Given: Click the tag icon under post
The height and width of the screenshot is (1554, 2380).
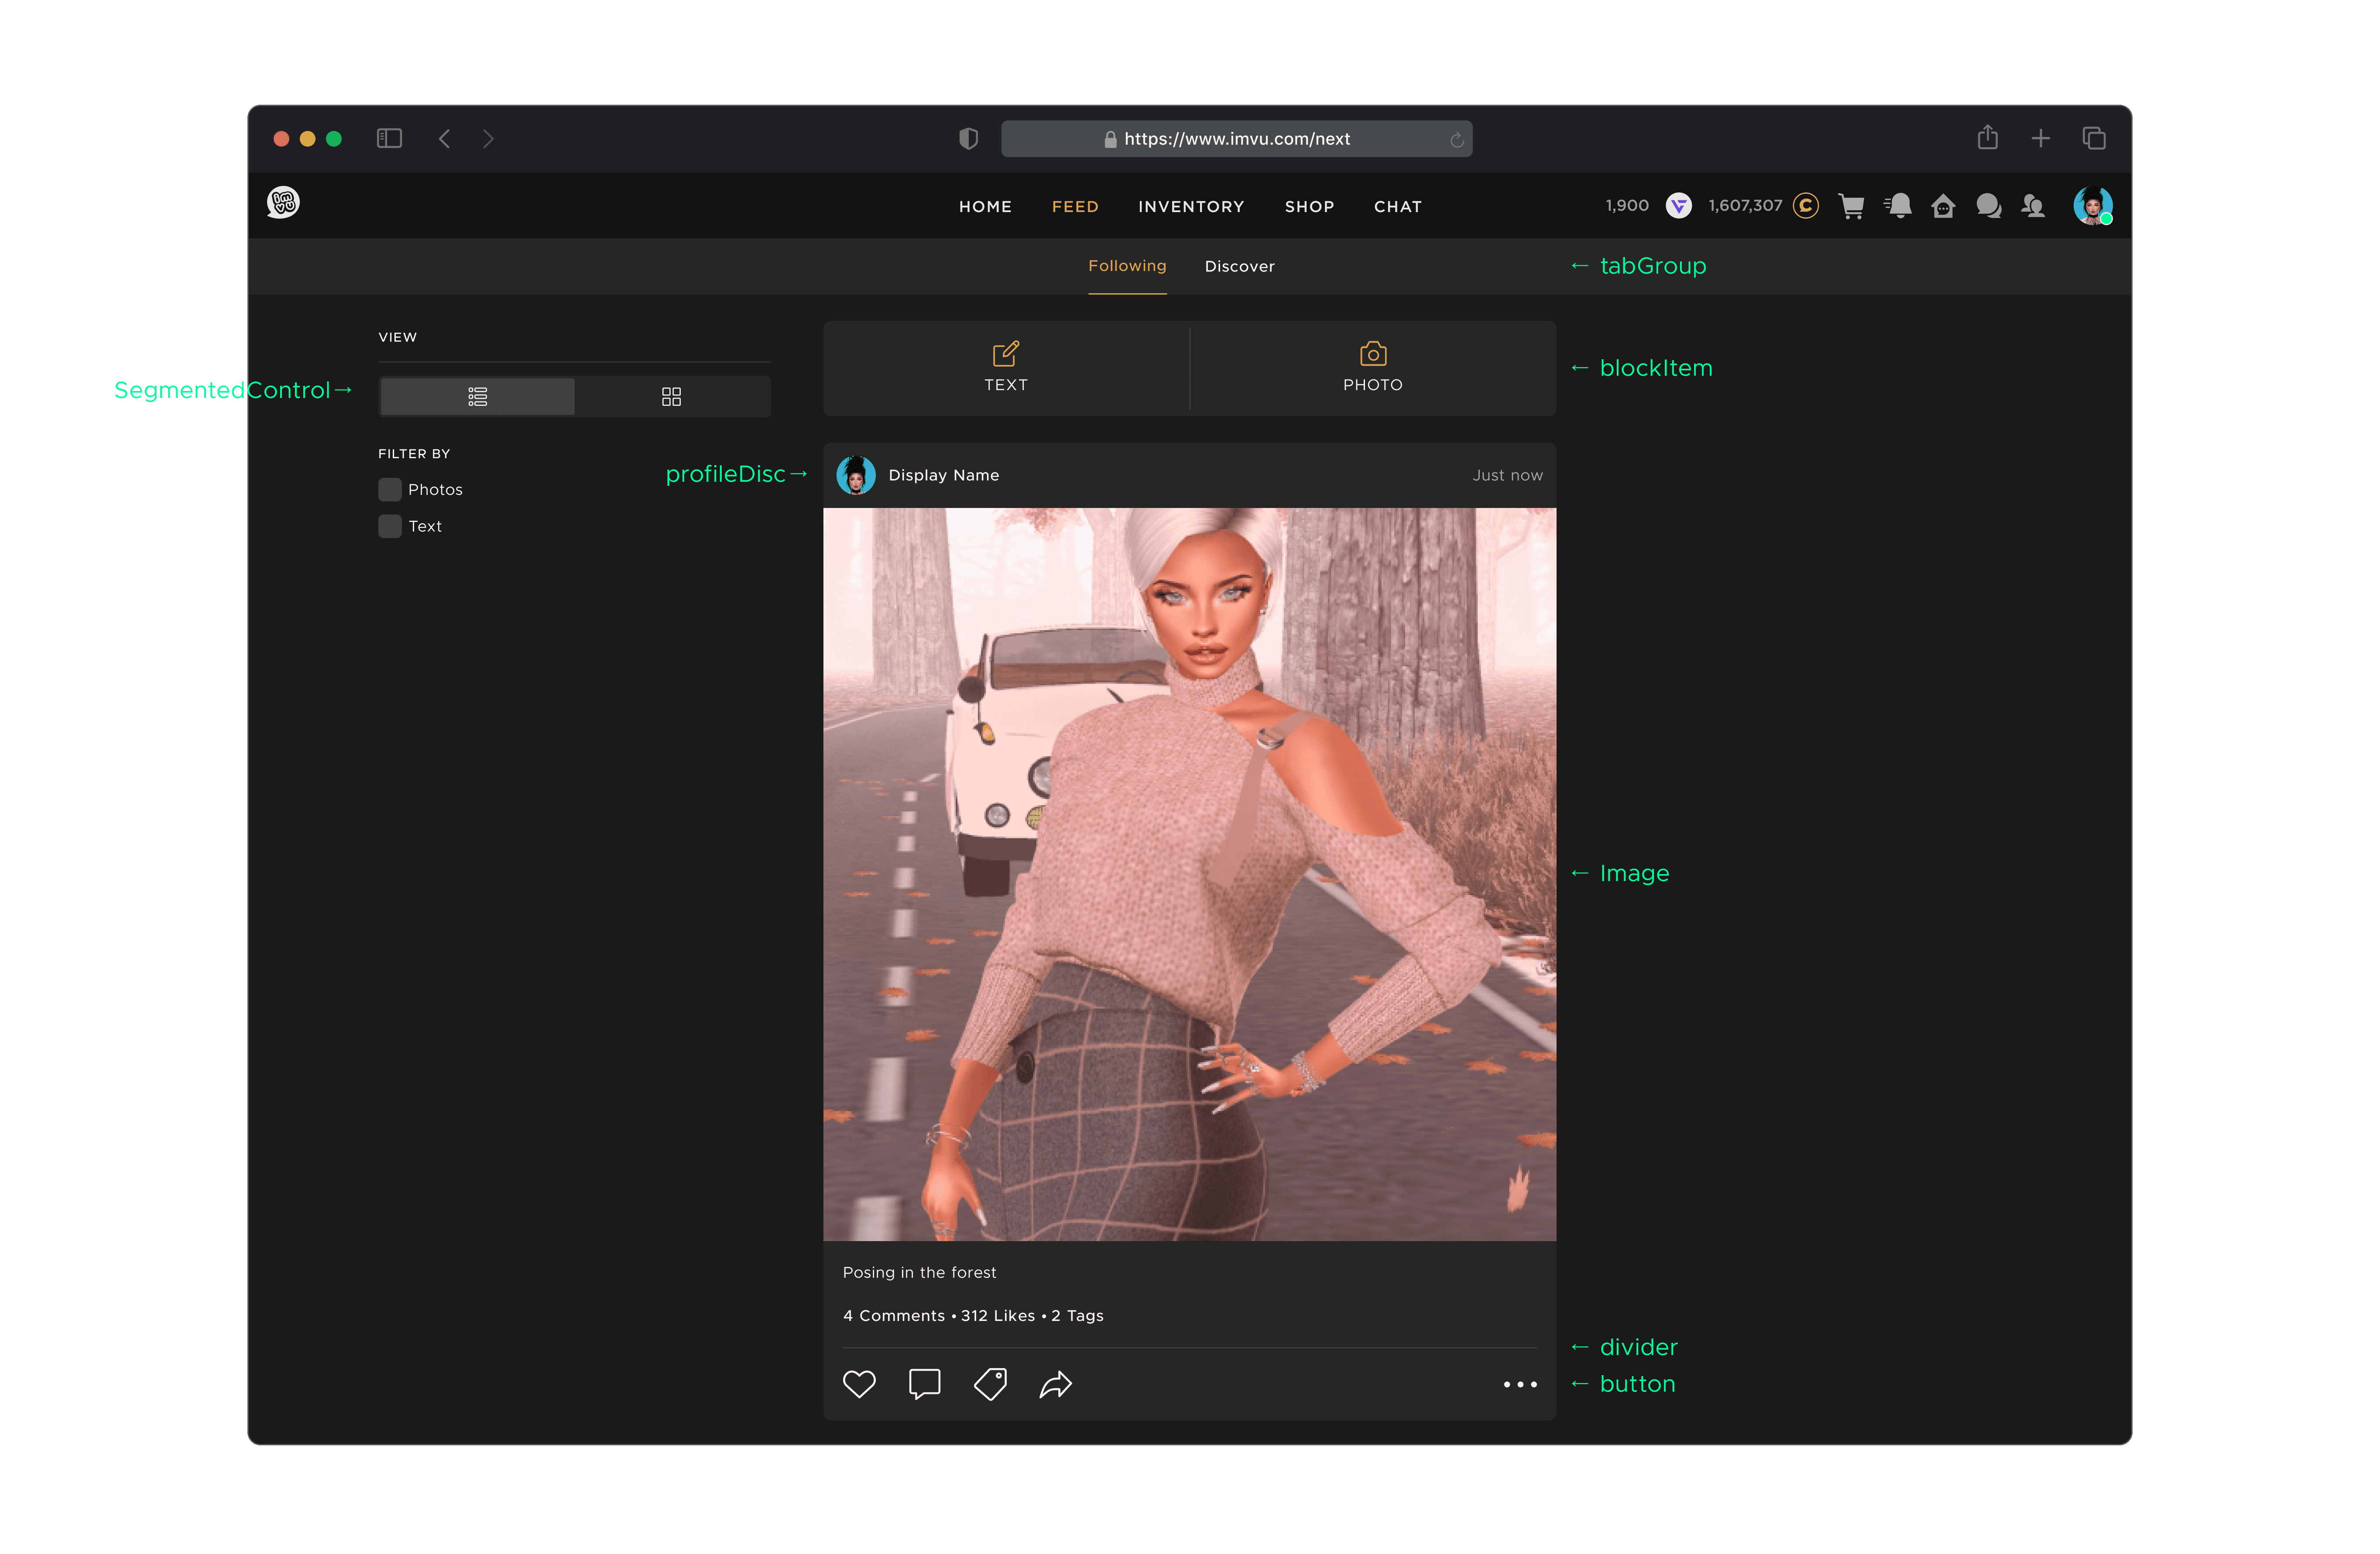Looking at the screenshot, I should 990,1384.
